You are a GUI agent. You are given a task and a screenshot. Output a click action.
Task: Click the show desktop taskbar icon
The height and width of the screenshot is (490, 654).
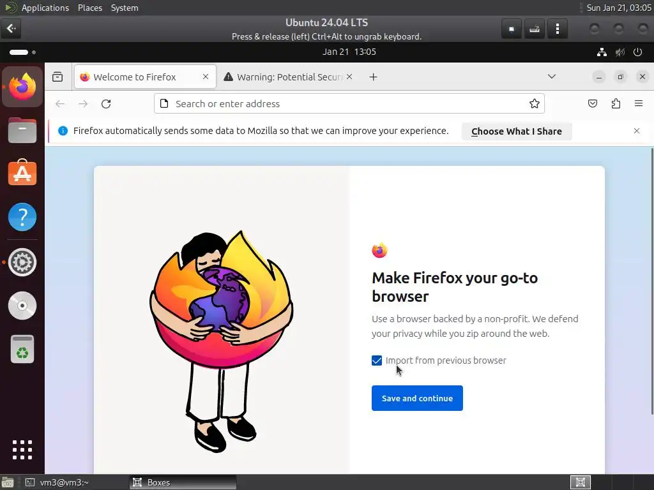pos(7,482)
